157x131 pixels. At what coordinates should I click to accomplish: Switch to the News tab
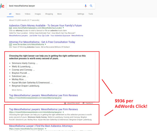(x=18, y=14)
